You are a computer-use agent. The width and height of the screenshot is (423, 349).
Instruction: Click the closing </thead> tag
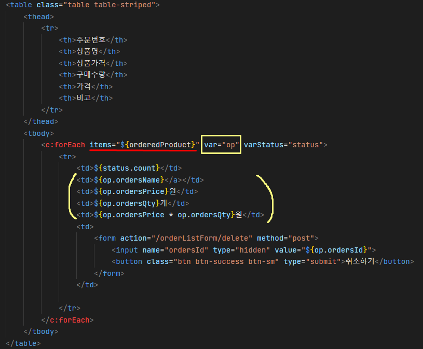(40, 121)
